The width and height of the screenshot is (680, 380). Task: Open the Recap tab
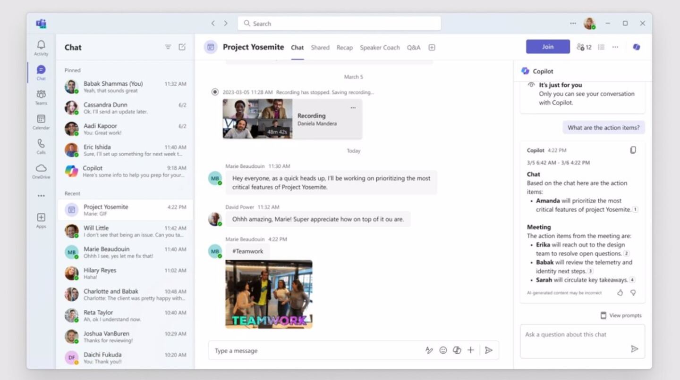click(x=344, y=48)
